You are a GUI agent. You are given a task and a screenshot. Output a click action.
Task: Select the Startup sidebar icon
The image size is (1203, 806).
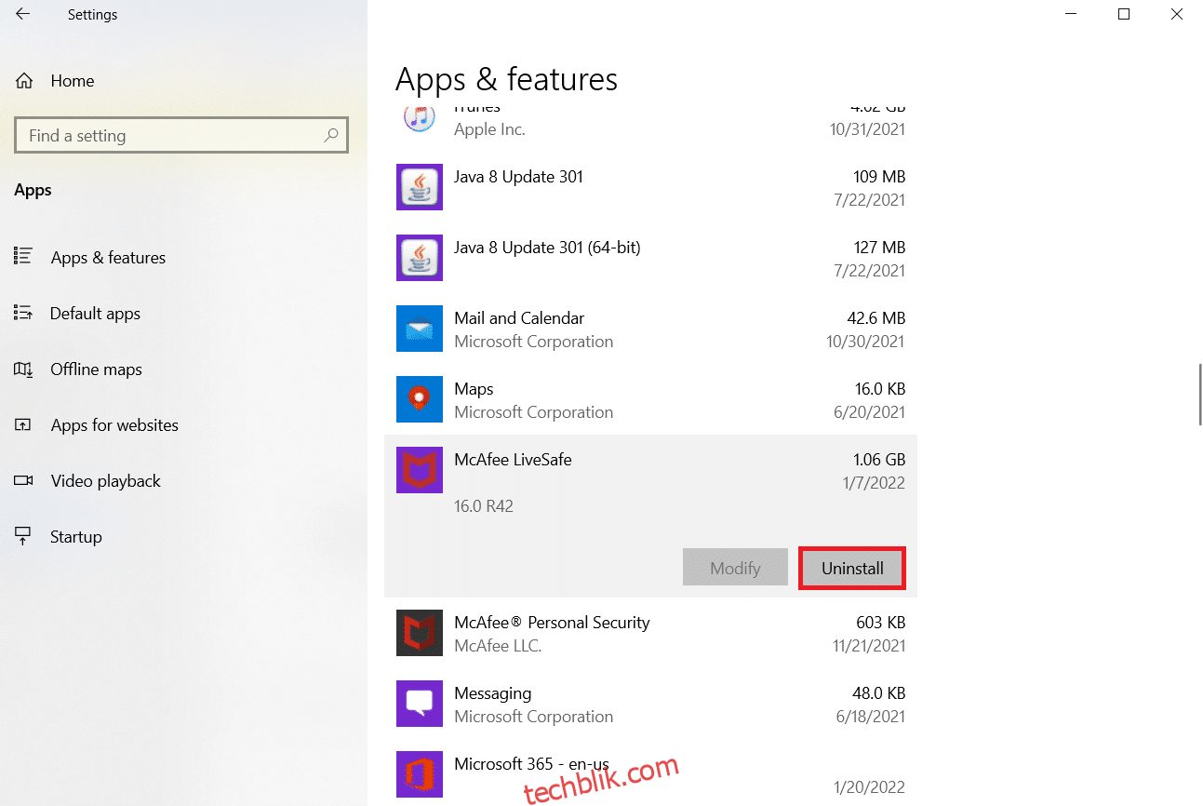[x=23, y=537]
